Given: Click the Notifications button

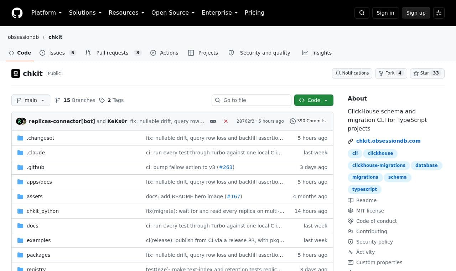Looking at the screenshot, I should tap(352, 73).
